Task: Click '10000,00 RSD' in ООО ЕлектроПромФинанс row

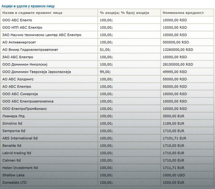Action: [175, 109]
